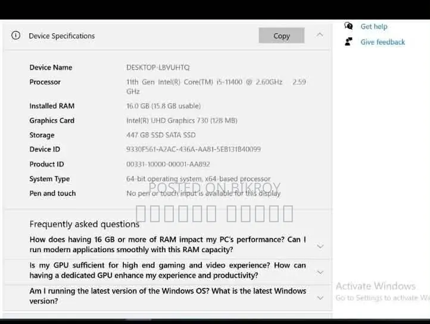The width and height of the screenshot is (430, 324).
Task: Expand the GPU sufficient for gaming question
Action: point(320,272)
